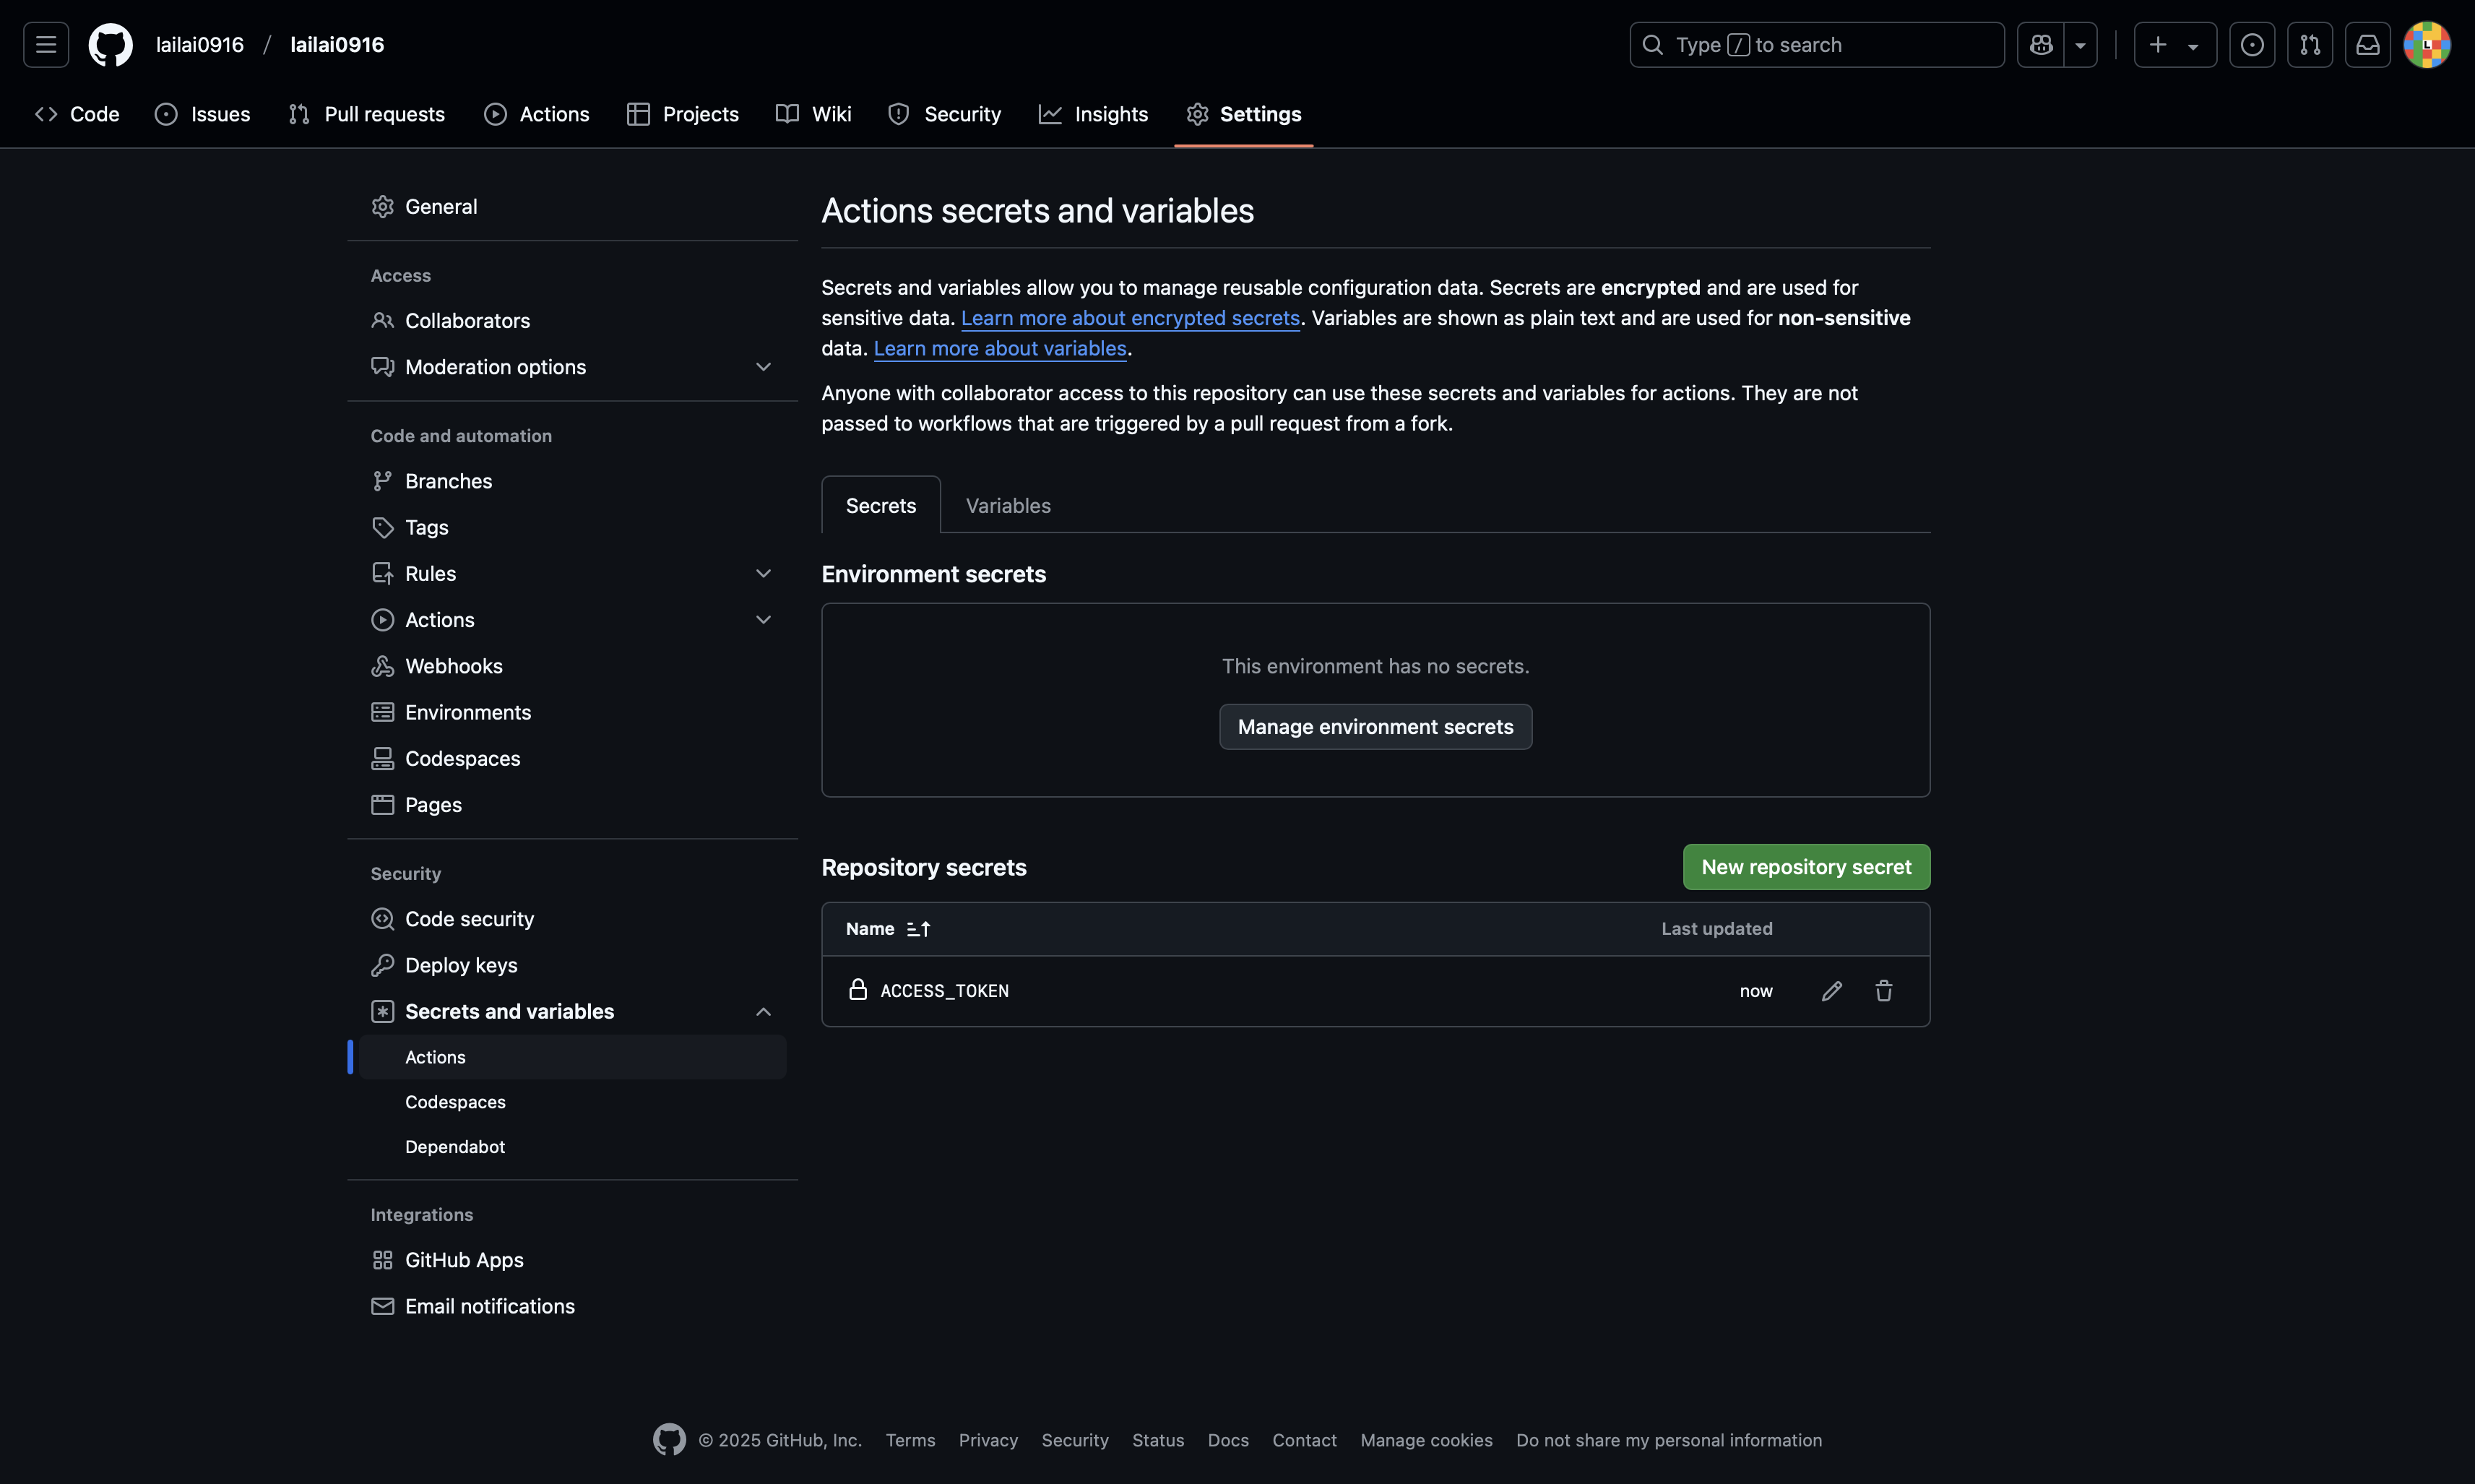Open the issues icon in the header
This screenshot has height=1484, width=2475.
2251,45
